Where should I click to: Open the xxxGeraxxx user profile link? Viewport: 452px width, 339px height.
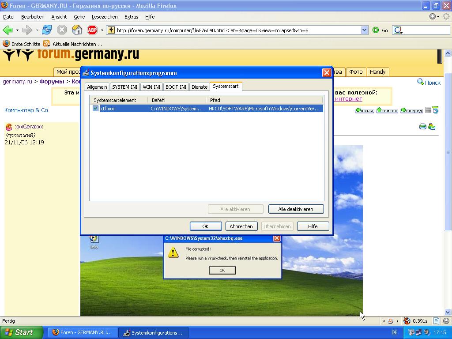(x=29, y=127)
